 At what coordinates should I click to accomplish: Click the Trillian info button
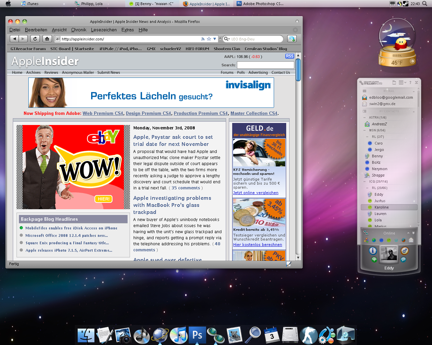pos(373,251)
